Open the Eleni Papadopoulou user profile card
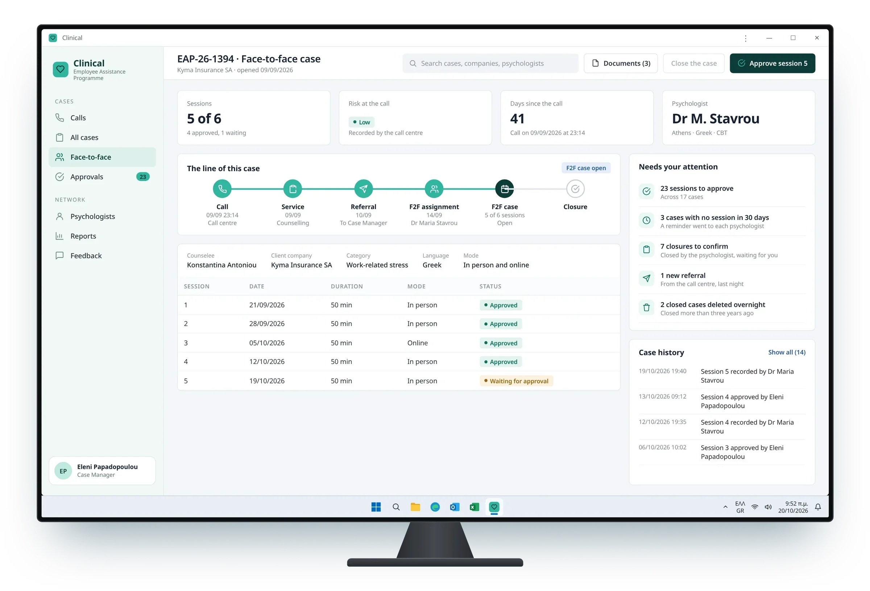The height and width of the screenshot is (591, 870). [x=102, y=471]
